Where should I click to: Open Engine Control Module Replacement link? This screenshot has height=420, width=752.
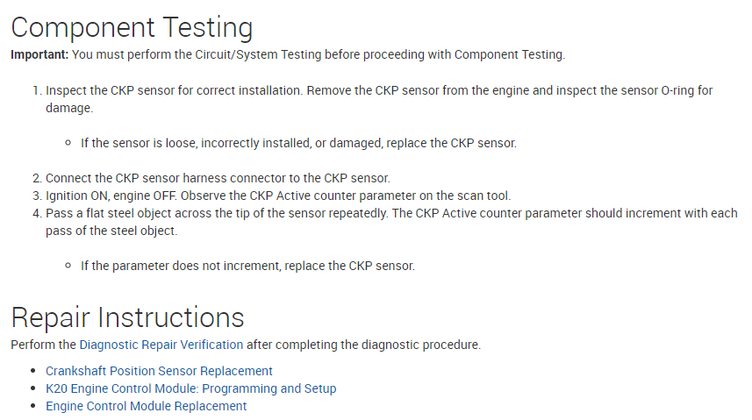pyautogui.click(x=146, y=406)
